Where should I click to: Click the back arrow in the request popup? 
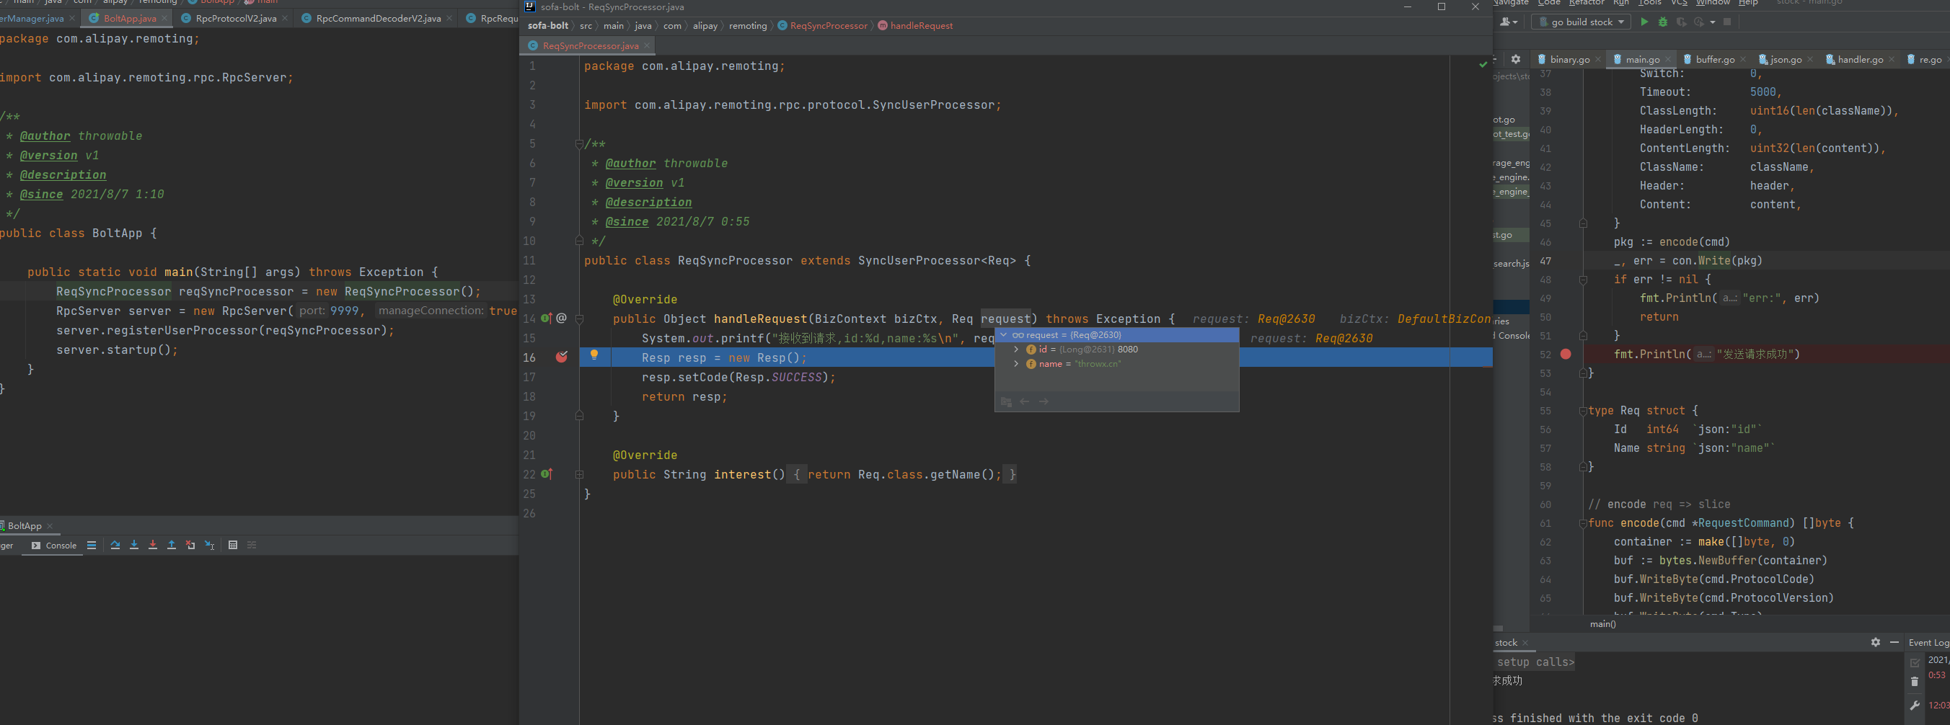(1024, 402)
